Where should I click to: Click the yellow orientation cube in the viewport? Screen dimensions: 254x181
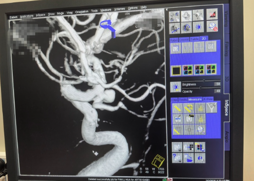[x=158, y=161]
